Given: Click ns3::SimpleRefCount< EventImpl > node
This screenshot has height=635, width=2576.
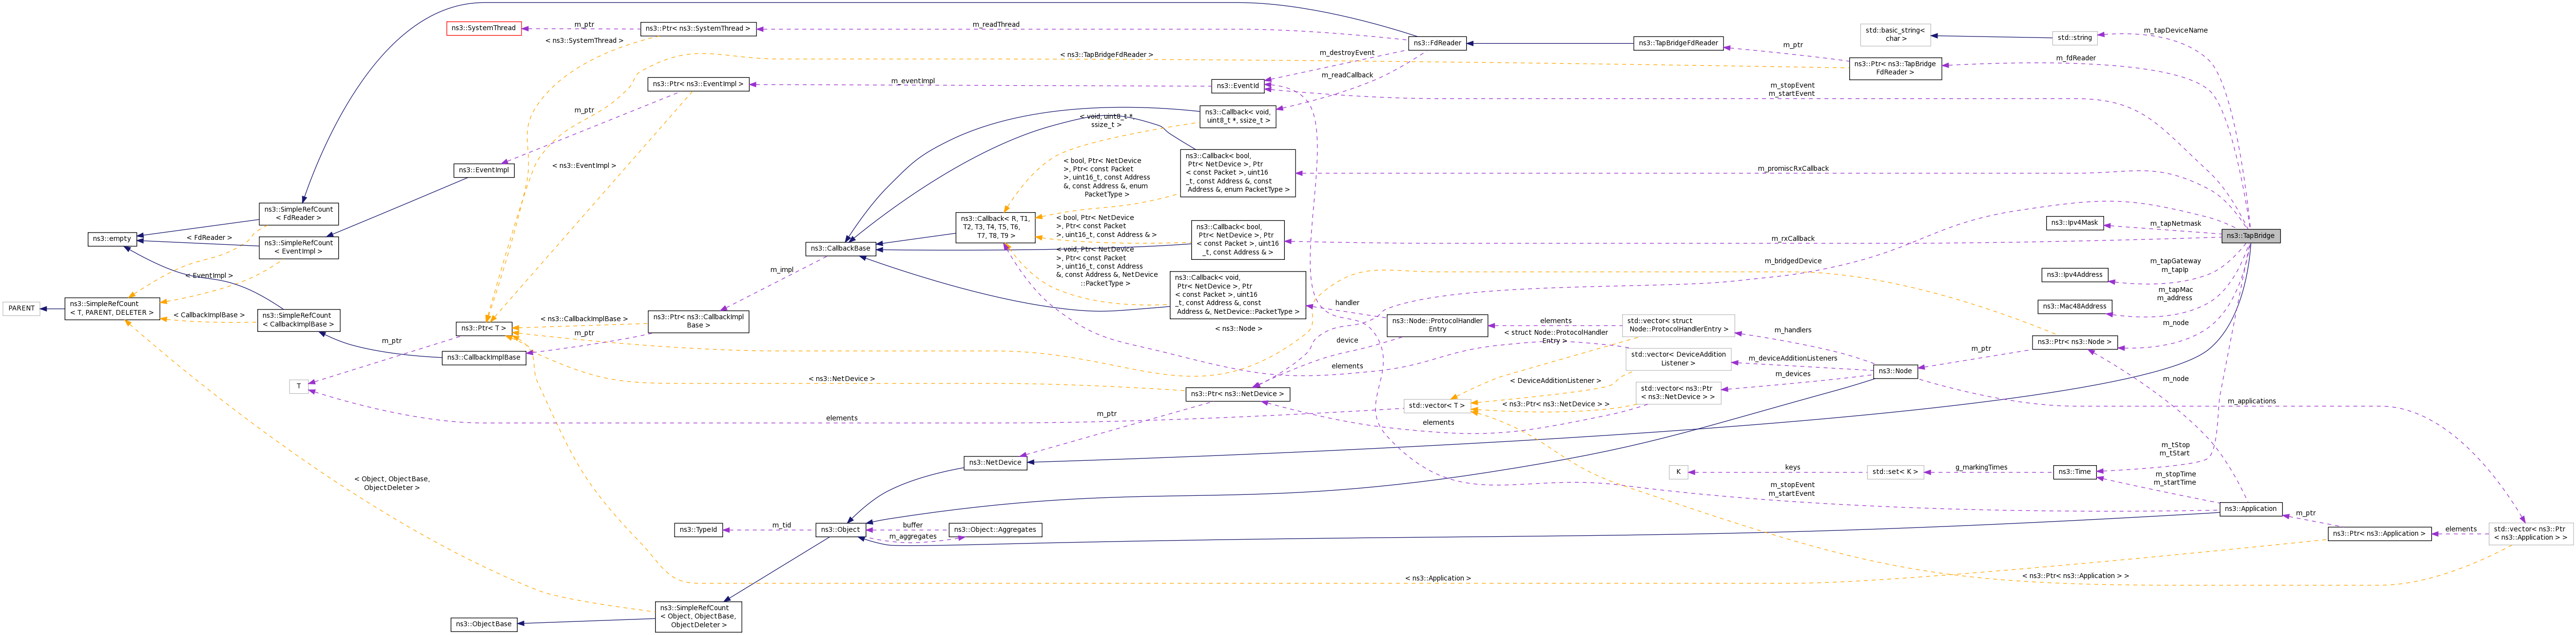Looking at the screenshot, I should click(298, 247).
